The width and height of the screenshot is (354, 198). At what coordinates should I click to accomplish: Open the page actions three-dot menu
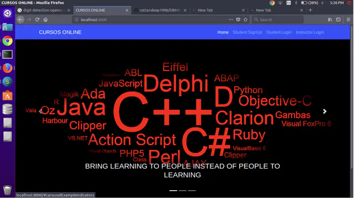point(231,20)
